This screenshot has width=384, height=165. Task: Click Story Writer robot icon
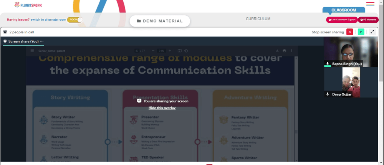pyautogui.click(x=44, y=120)
